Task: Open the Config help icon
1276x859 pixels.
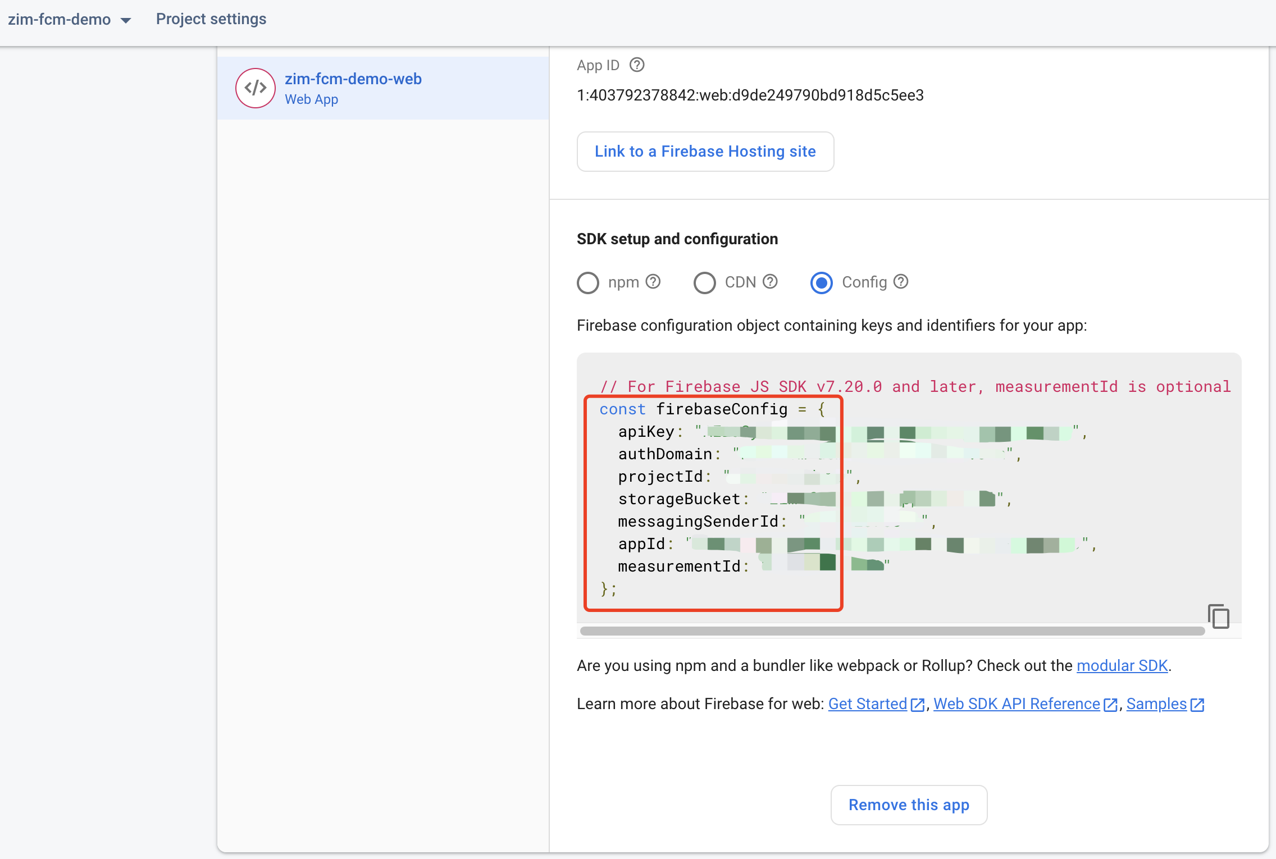Action: click(x=901, y=281)
